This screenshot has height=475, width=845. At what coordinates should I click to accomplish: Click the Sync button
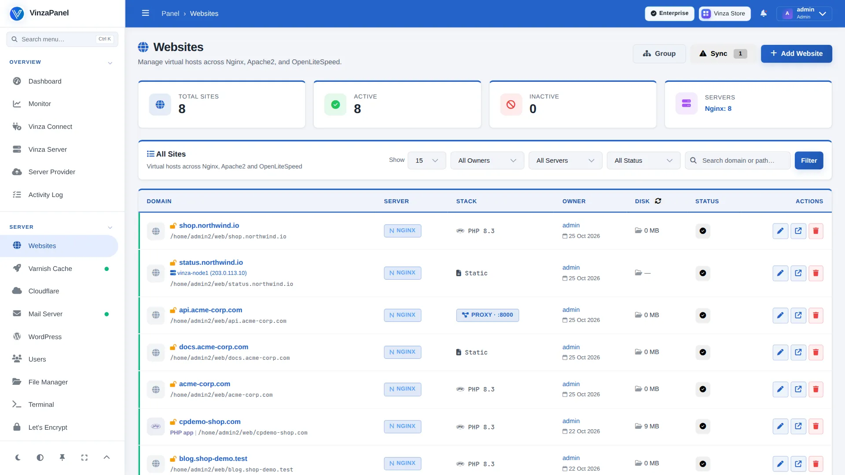pos(723,54)
